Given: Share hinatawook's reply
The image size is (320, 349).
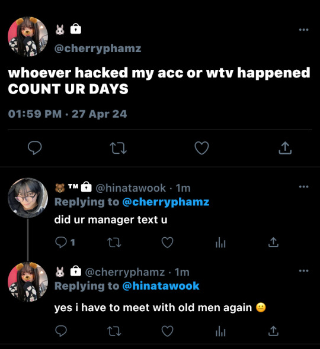Looking at the screenshot, I should point(273,242).
